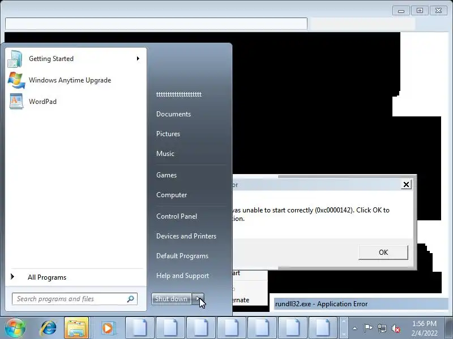453x339 pixels.
Task: Open Internet Explorer from taskbar
Action: coord(48,328)
